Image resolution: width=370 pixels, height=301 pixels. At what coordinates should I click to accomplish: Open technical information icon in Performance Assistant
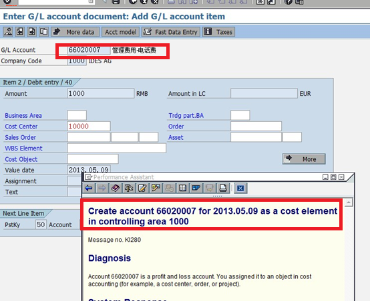[x=129, y=188]
